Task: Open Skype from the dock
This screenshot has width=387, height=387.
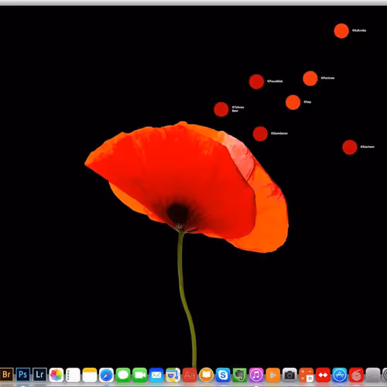Action: 223,375
